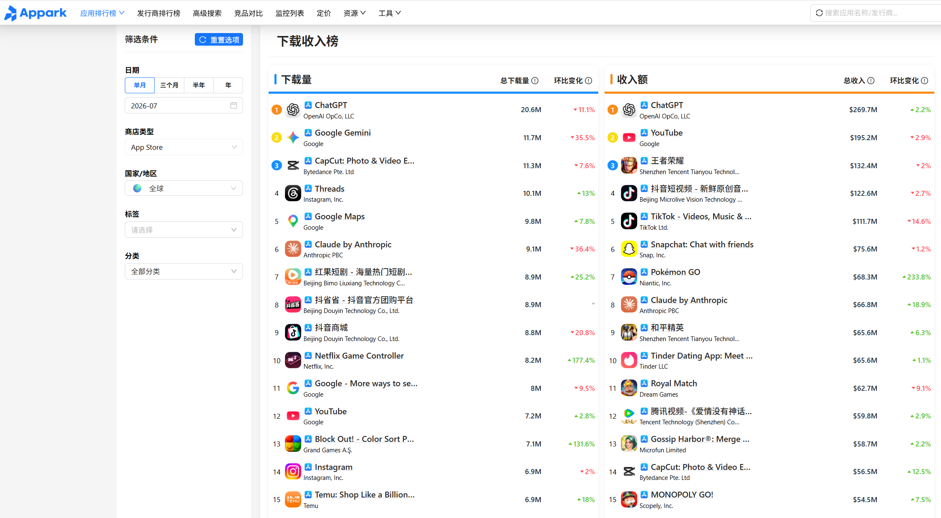Open 抖省省 app icon
941x518 pixels.
tap(293, 305)
